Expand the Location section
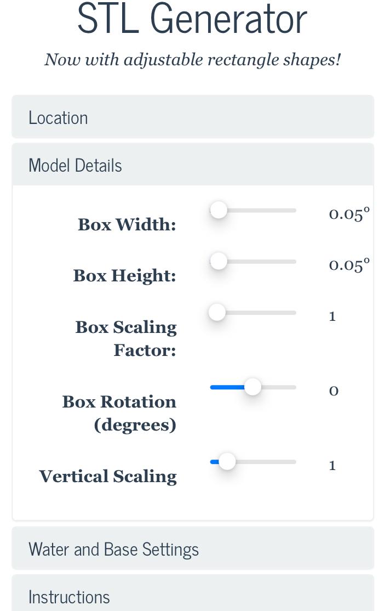The width and height of the screenshot is (390, 611). click(x=58, y=117)
